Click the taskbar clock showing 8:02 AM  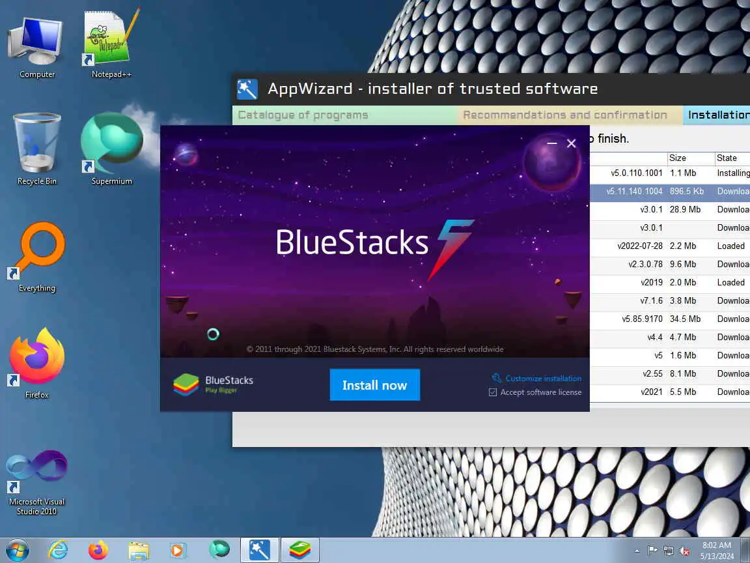point(717,551)
